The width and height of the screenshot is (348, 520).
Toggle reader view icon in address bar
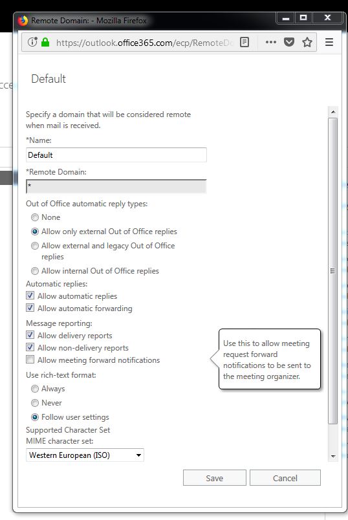(245, 42)
